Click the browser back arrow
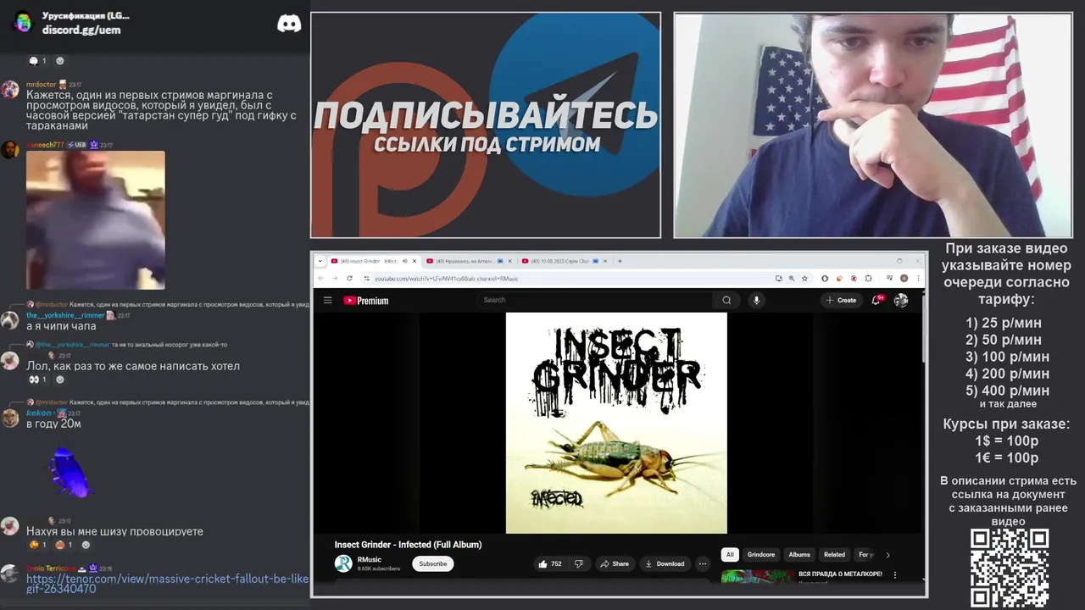Screen dimensions: 1085x610 coord(320,278)
